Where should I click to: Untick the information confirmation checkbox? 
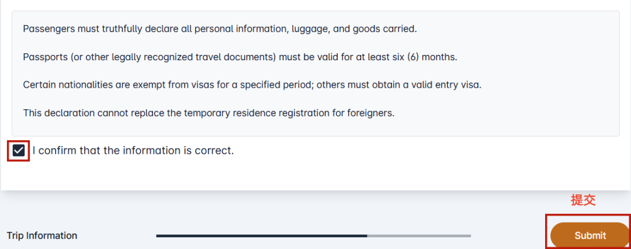pyautogui.click(x=19, y=151)
